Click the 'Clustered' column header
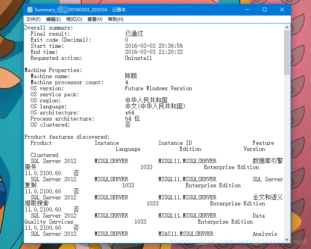This screenshot has width=311, height=249. click(44, 155)
